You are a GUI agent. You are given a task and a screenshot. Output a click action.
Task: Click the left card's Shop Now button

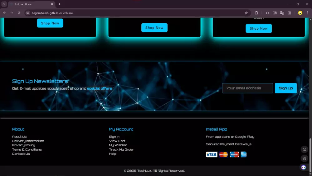pos(50,23)
